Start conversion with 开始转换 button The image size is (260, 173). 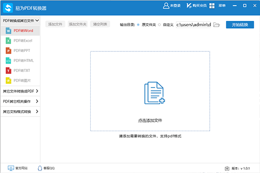pyautogui.click(x=240, y=25)
